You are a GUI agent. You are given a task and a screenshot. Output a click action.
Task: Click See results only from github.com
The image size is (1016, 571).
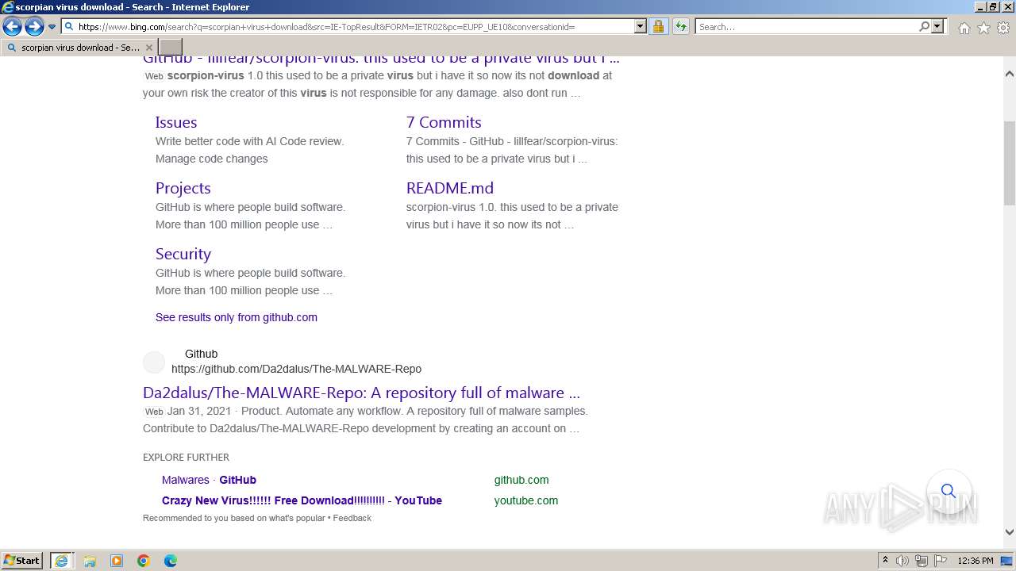coord(237,317)
